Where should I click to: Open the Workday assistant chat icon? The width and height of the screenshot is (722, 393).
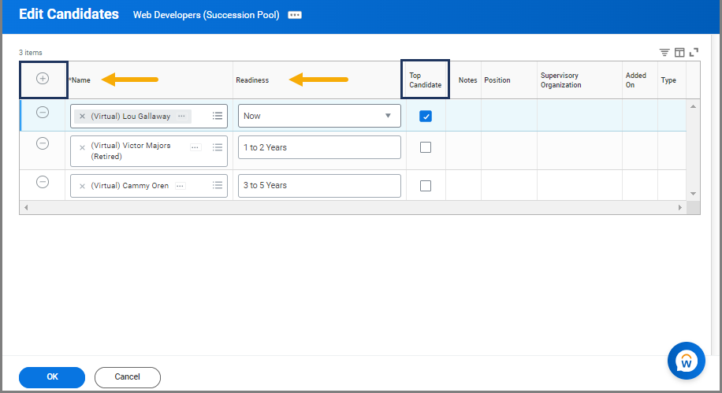(x=686, y=361)
